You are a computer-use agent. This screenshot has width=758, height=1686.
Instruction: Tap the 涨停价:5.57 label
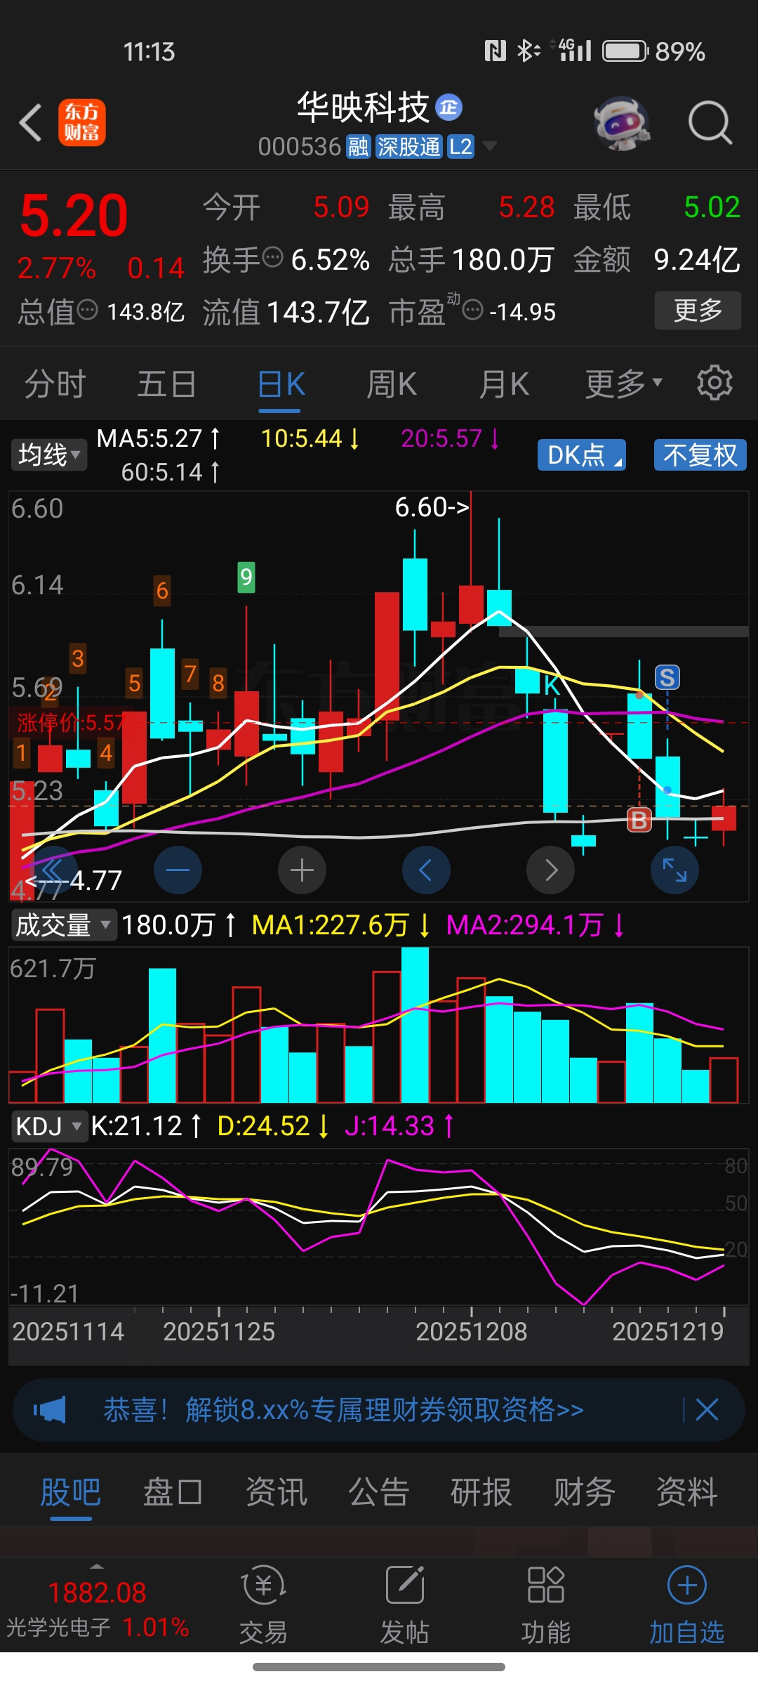click(x=71, y=721)
